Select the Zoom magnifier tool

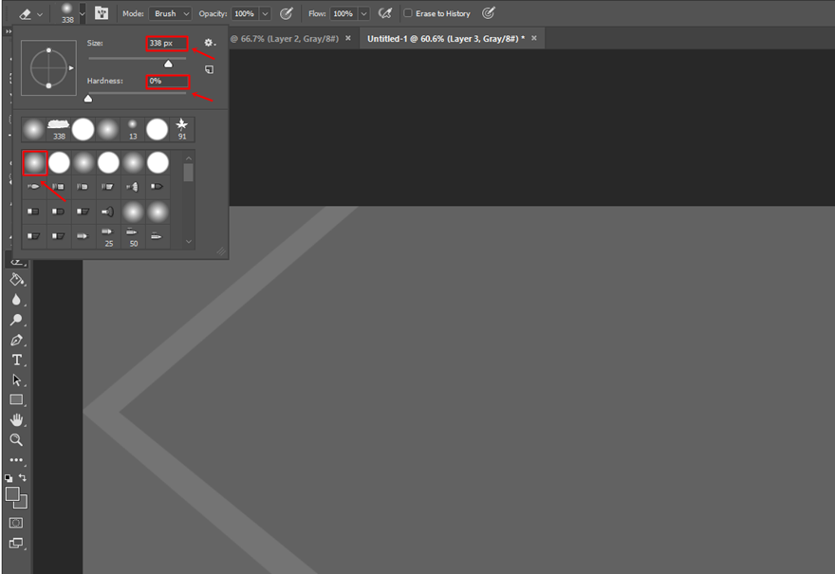(16, 440)
